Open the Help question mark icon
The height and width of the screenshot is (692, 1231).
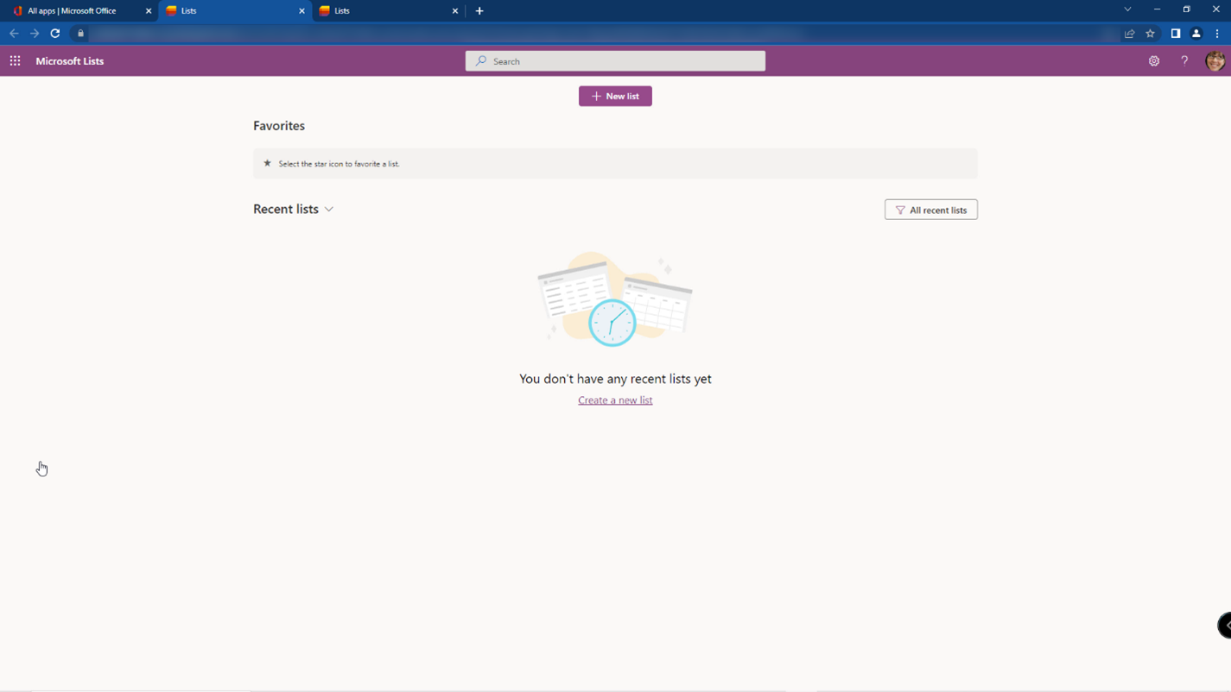coord(1184,61)
